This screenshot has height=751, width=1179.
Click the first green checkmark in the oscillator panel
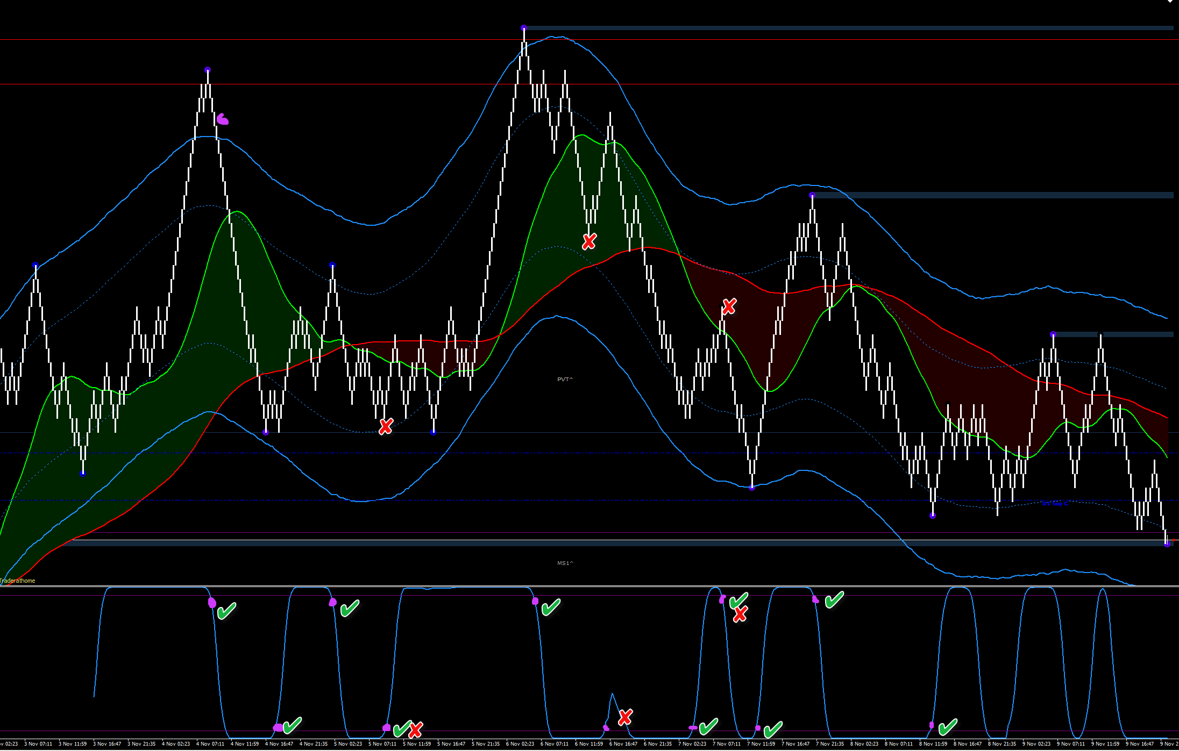226,611
